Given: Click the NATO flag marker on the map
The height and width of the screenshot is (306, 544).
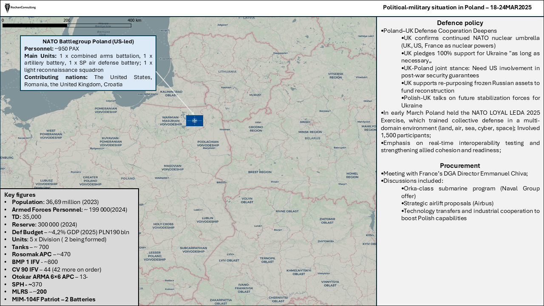Looking at the screenshot, I should [x=195, y=121].
